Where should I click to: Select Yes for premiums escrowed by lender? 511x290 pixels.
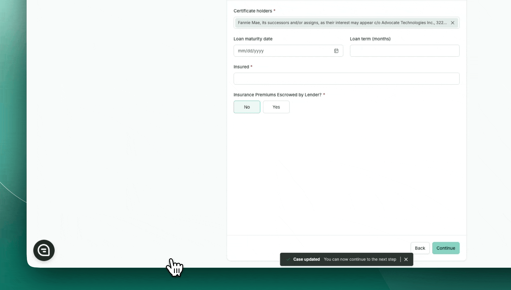[276, 107]
